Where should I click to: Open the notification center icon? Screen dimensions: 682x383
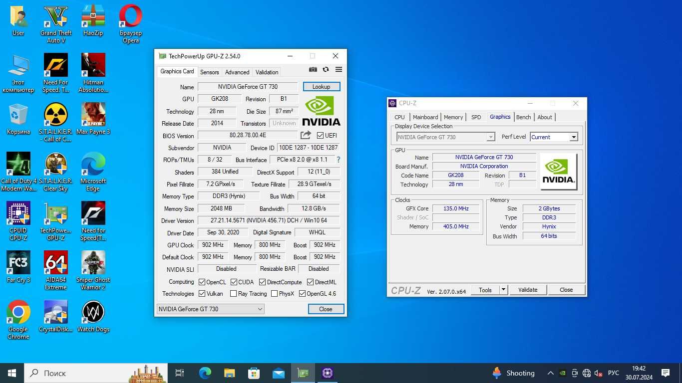coord(666,373)
